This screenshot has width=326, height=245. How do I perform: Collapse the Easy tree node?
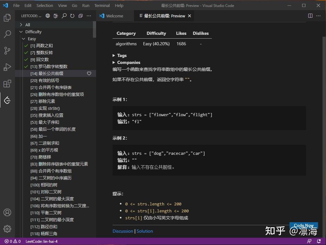pos(23,39)
